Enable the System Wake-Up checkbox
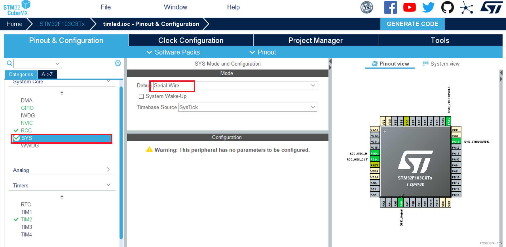 (x=141, y=96)
